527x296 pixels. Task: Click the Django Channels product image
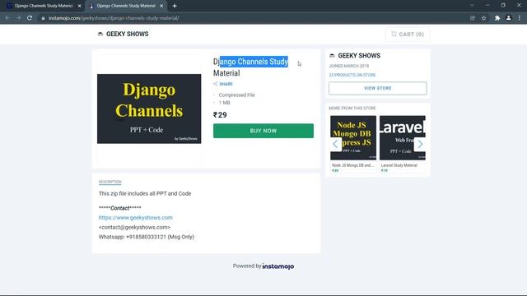tap(149, 109)
